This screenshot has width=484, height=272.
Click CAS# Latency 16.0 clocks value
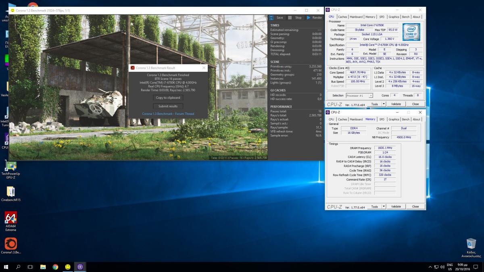tap(385, 157)
